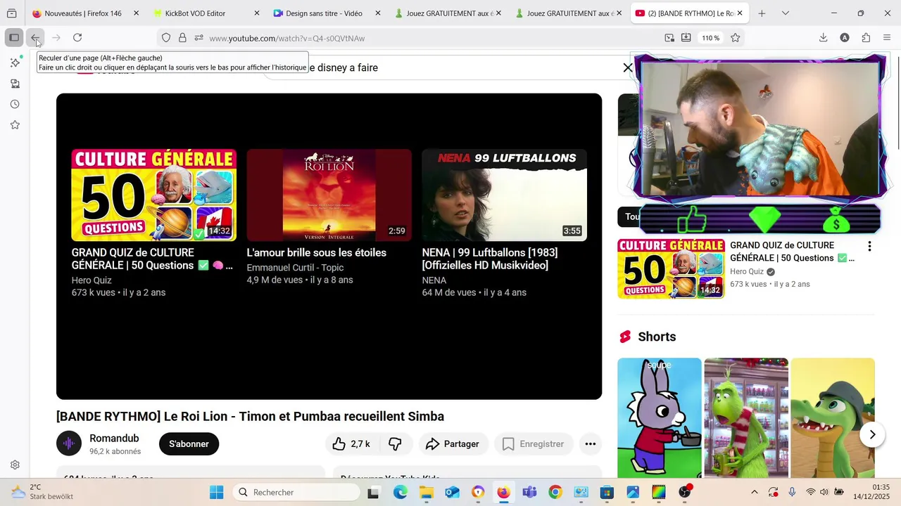This screenshot has width=901, height=506.
Task: Click the green money bag overlay icon
Action: [x=836, y=220]
